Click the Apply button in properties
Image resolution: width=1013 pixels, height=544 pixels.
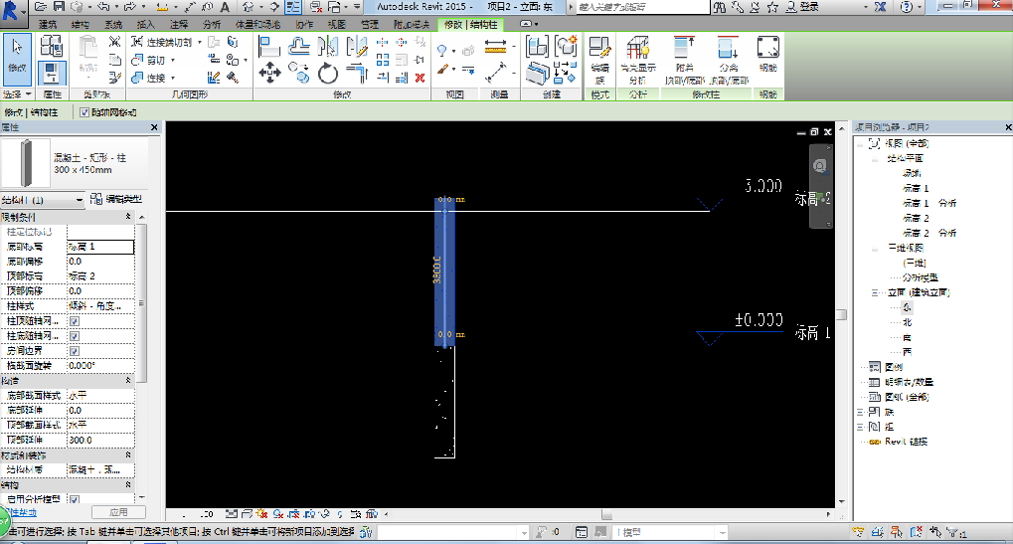coord(117,512)
